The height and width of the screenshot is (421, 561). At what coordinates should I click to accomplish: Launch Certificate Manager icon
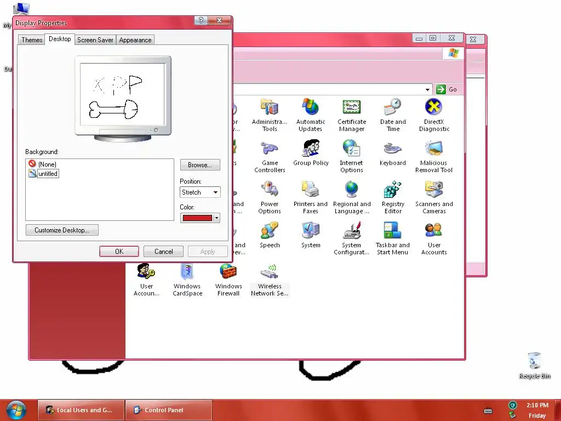tap(352, 115)
